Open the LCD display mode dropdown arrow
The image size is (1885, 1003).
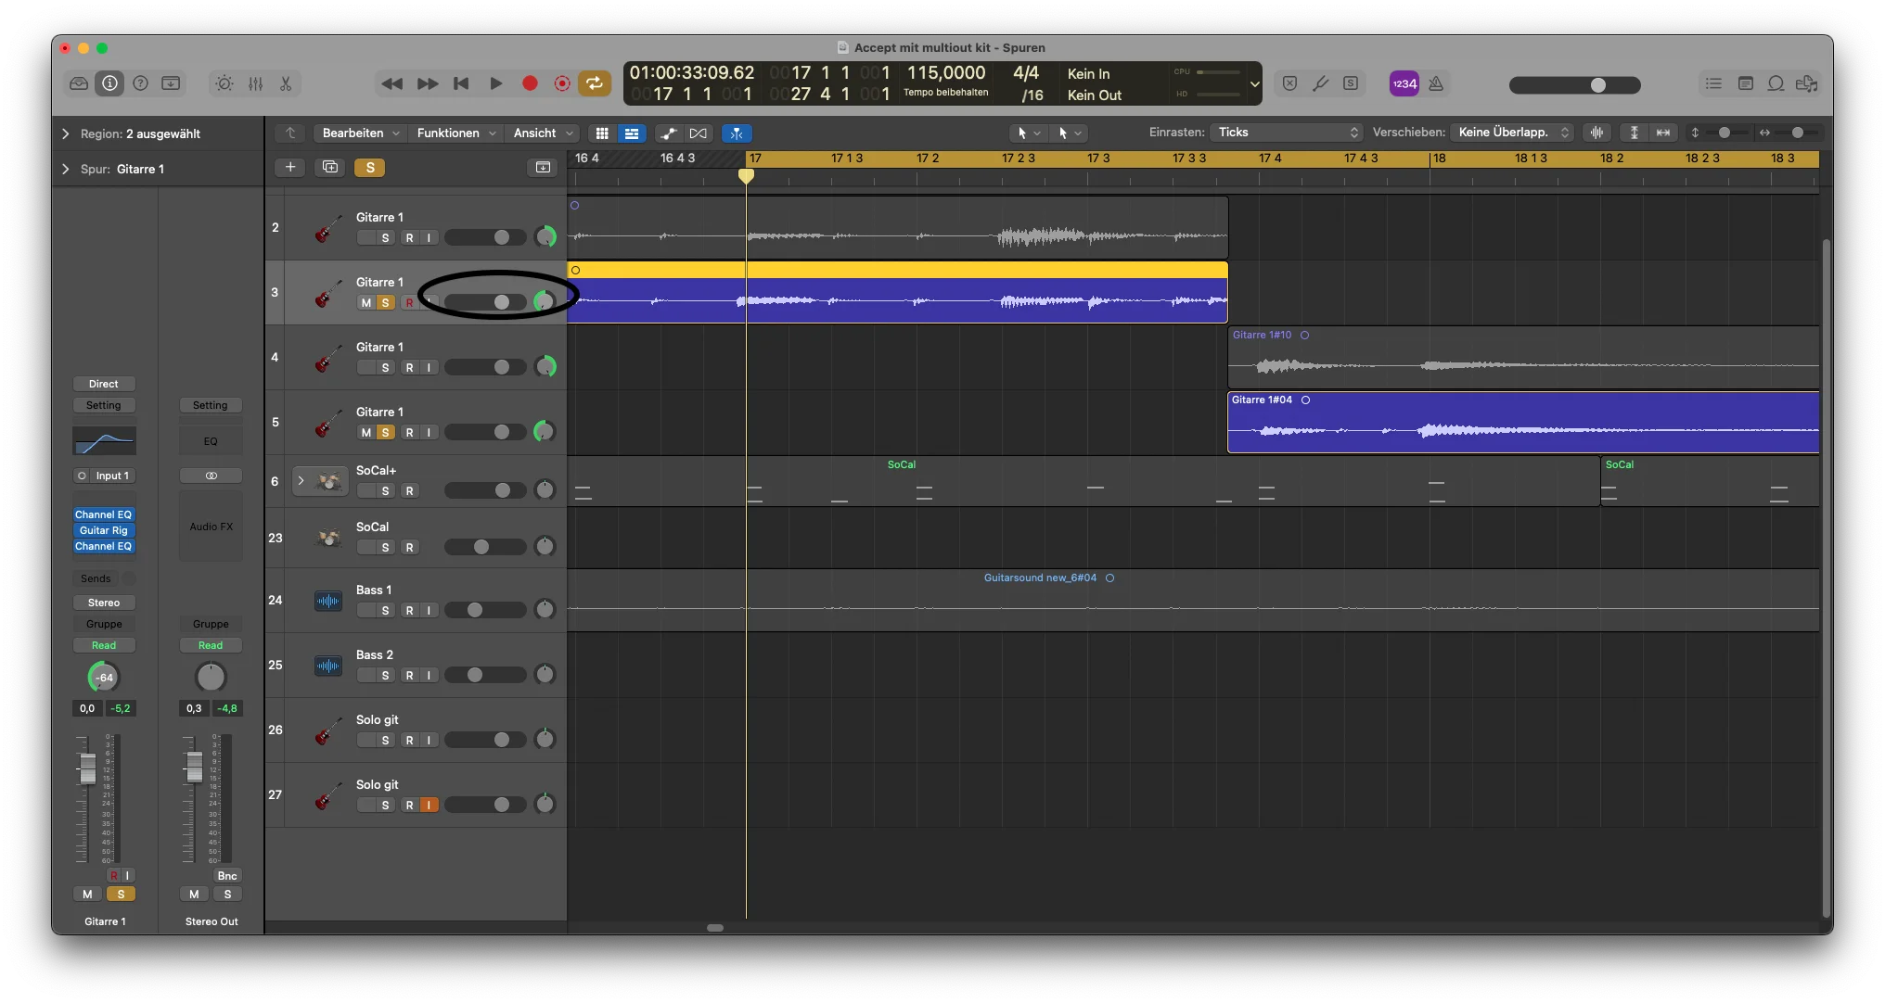pos(1254,83)
